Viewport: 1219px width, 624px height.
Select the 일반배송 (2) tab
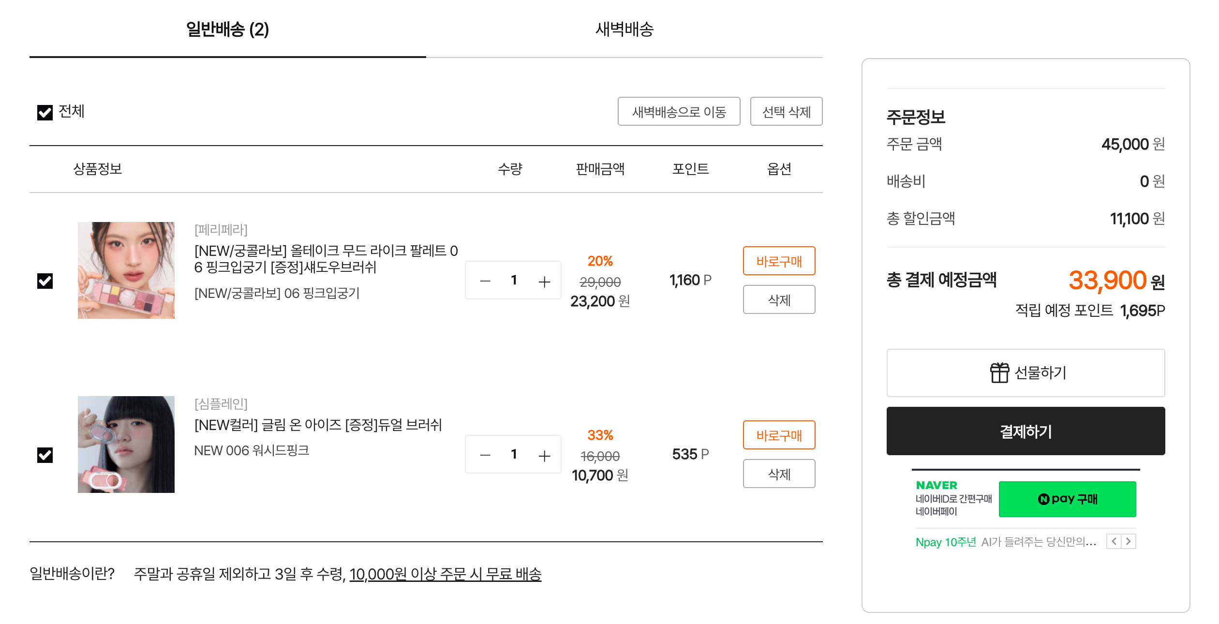(x=227, y=29)
